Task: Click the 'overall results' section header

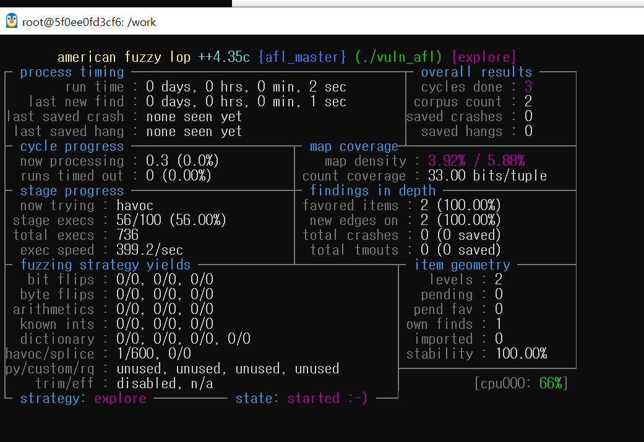Action: pos(476,72)
